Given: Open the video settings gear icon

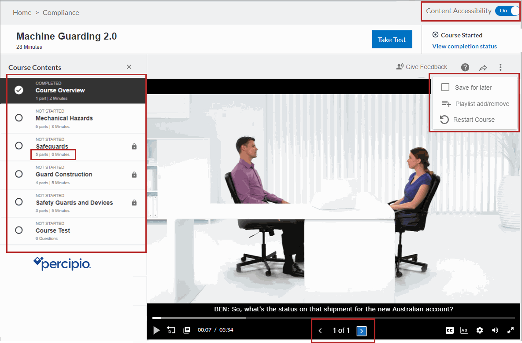Looking at the screenshot, I should pos(480,330).
